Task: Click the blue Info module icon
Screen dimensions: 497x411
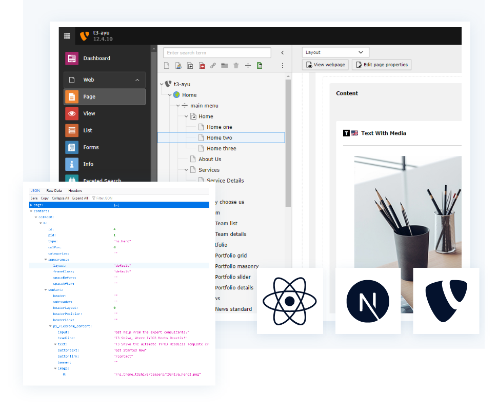Action: point(72,164)
